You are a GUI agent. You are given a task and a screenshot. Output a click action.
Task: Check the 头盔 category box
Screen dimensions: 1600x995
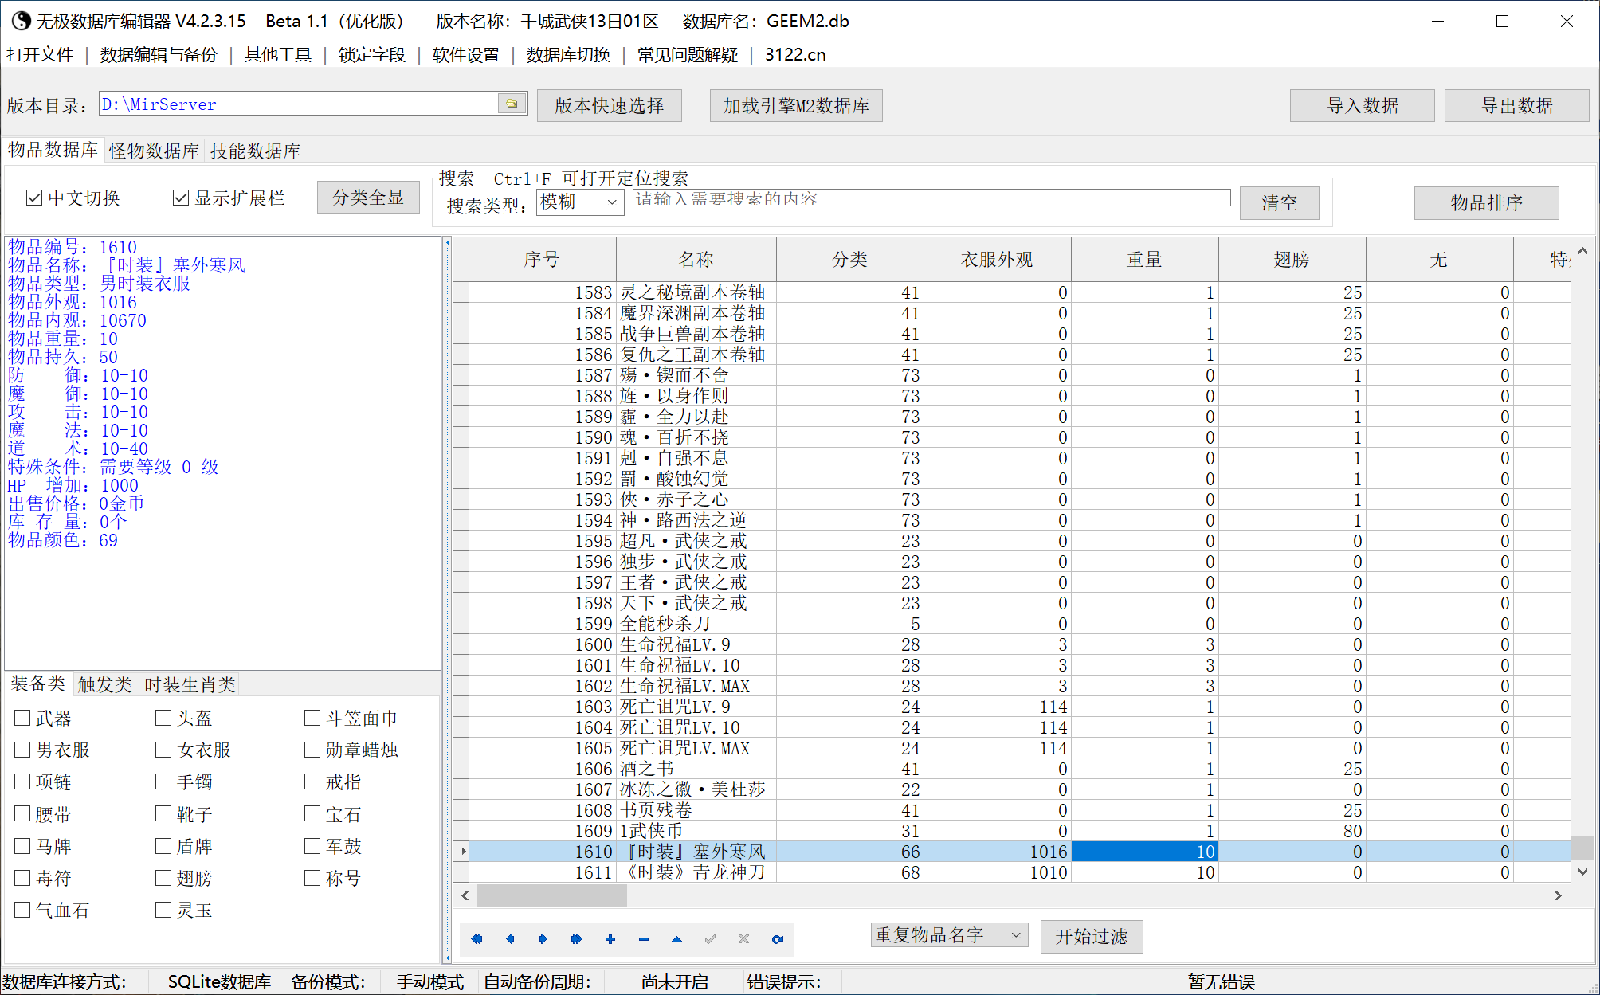[163, 718]
